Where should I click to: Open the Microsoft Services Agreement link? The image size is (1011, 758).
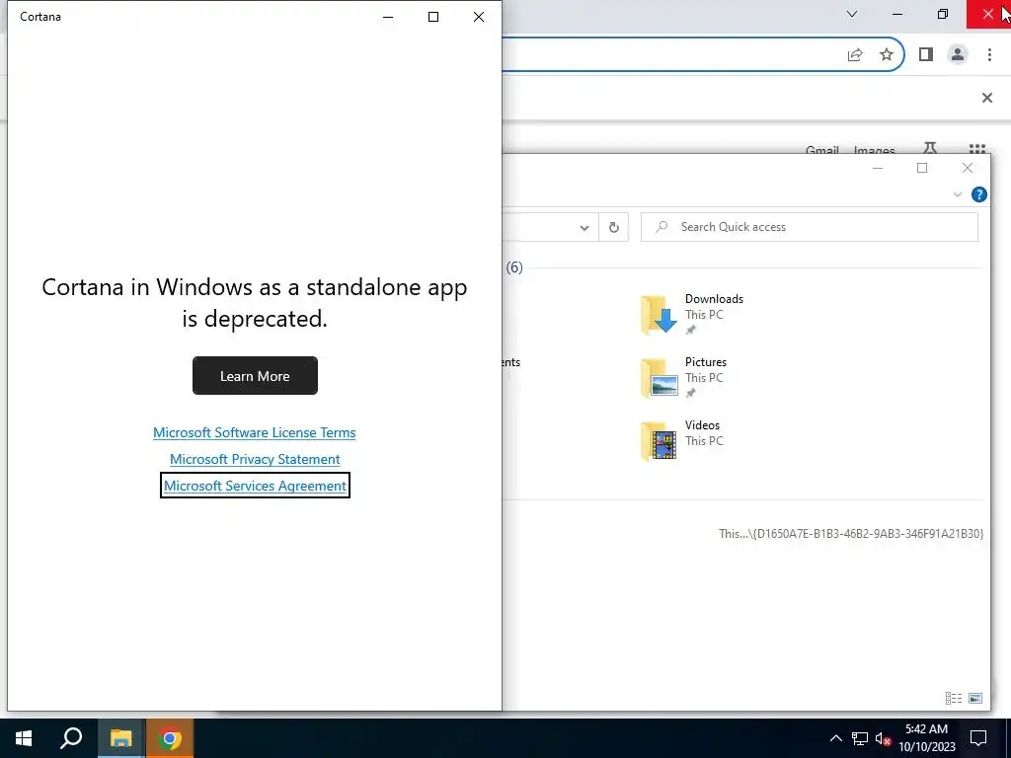255,486
